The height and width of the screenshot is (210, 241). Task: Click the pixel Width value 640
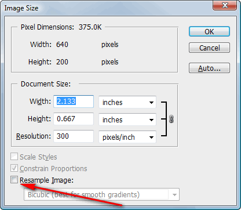pyautogui.click(x=62, y=45)
